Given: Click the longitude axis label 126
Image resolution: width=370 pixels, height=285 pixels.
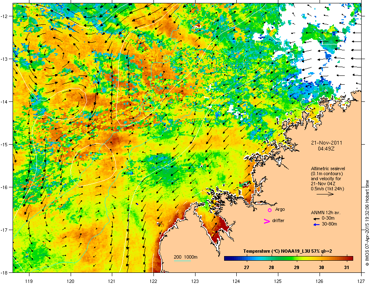Looking at the screenshot, I should pos(320,281).
